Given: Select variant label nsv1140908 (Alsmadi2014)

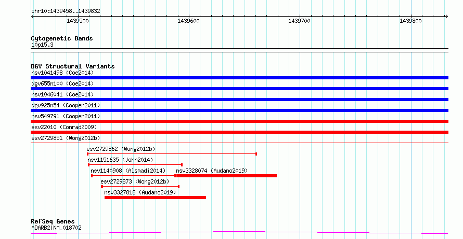Looking at the screenshot, I should click(x=128, y=171).
